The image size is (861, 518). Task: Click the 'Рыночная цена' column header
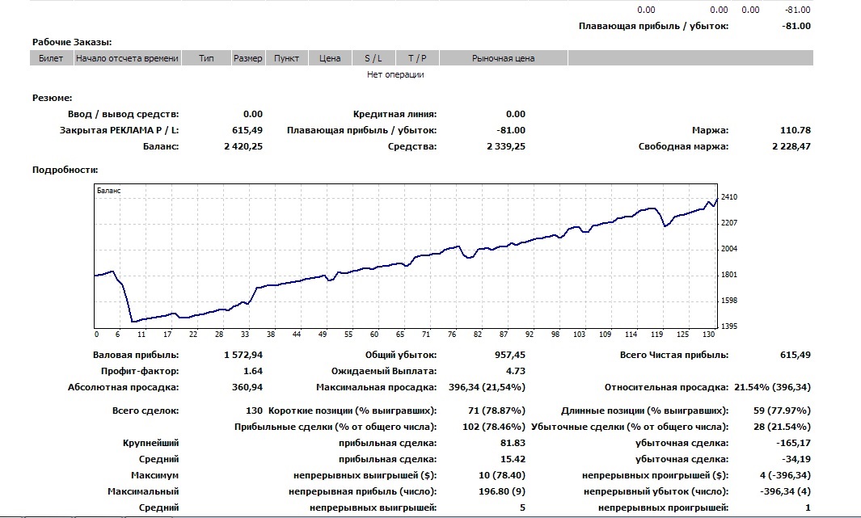pos(504,58)
